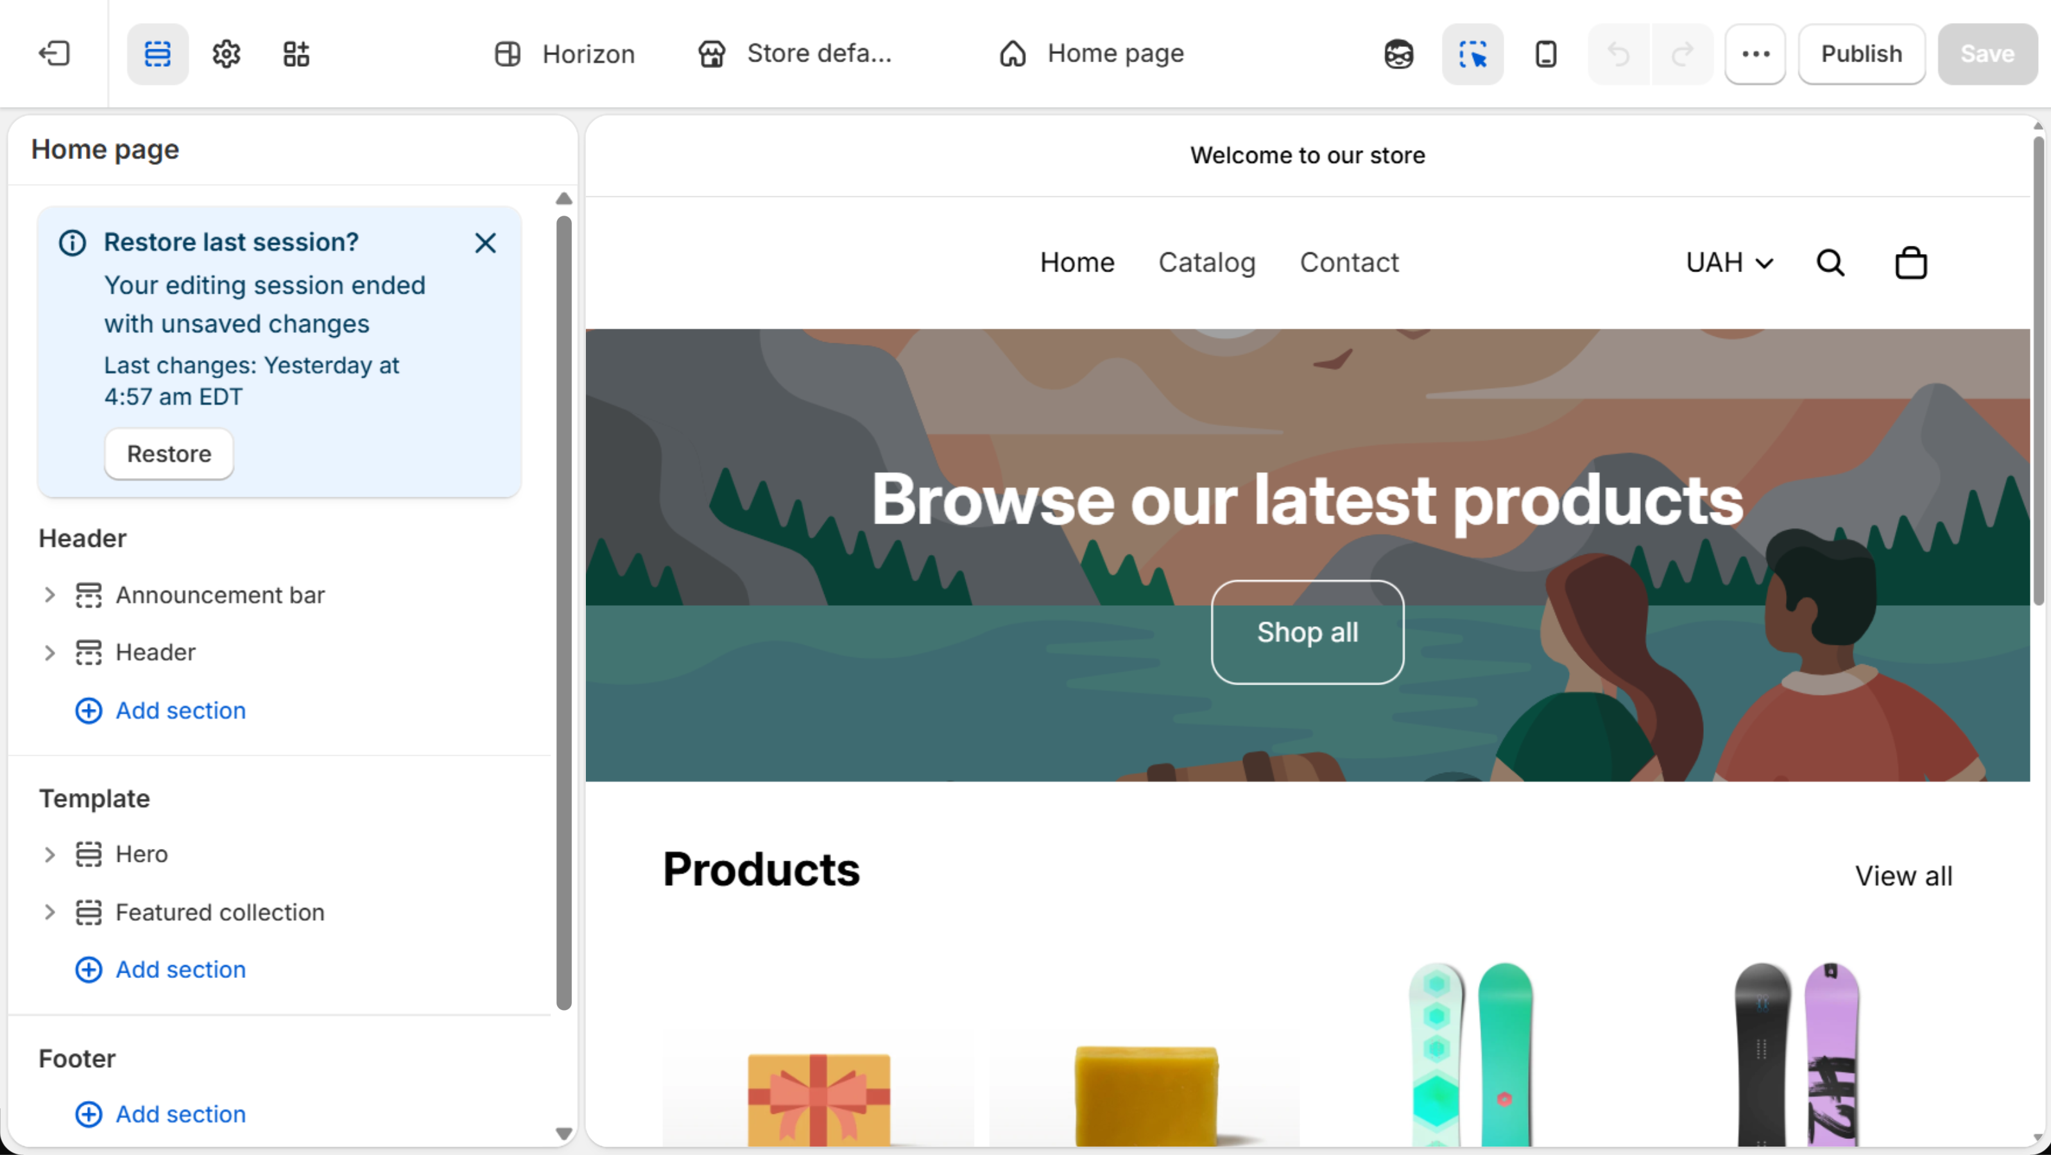Click the redo arrow

(x=1683, y=53)
